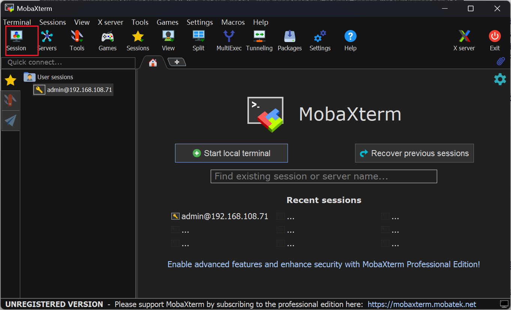Screen dimensions: 511x310
Task: Click the paperclip icon near tab bar
Action: click(x=501, y=61)
